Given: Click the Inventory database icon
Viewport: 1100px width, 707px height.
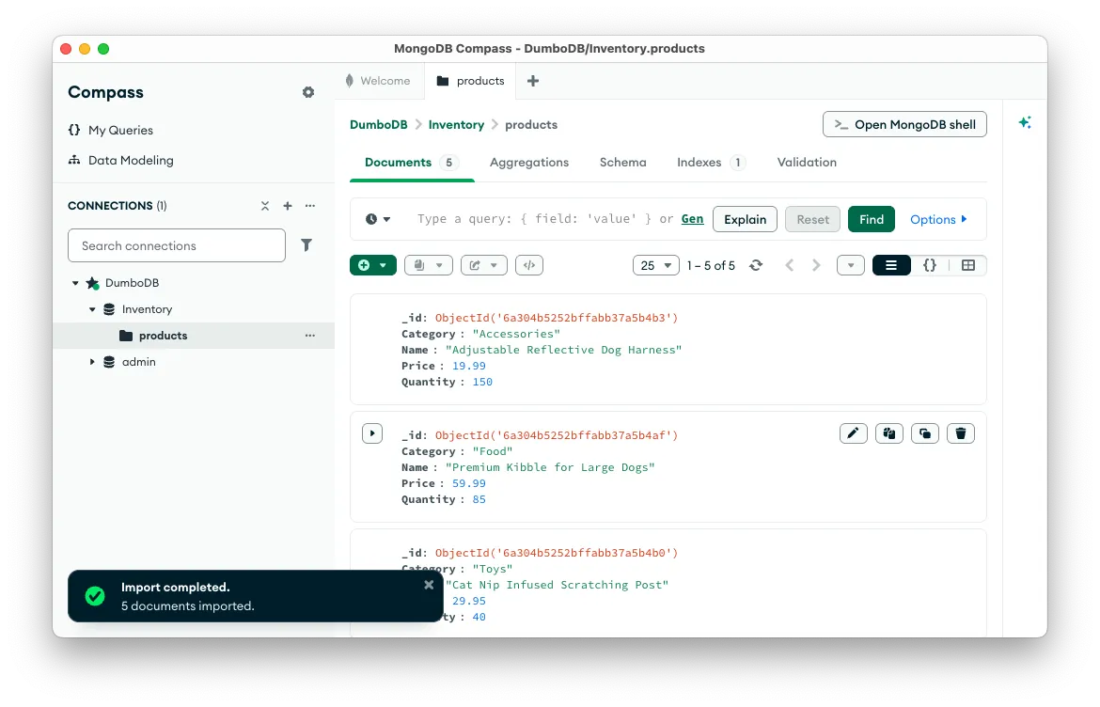Looking at the screenshot, I should tap(109, 310).
